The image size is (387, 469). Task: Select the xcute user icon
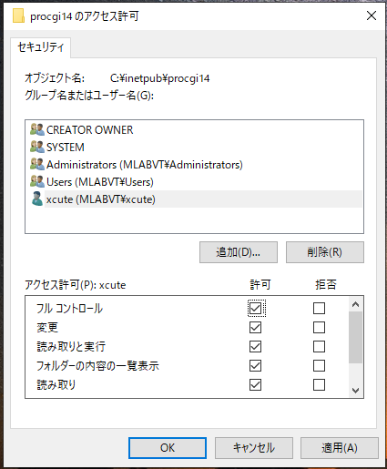(37, 199)
